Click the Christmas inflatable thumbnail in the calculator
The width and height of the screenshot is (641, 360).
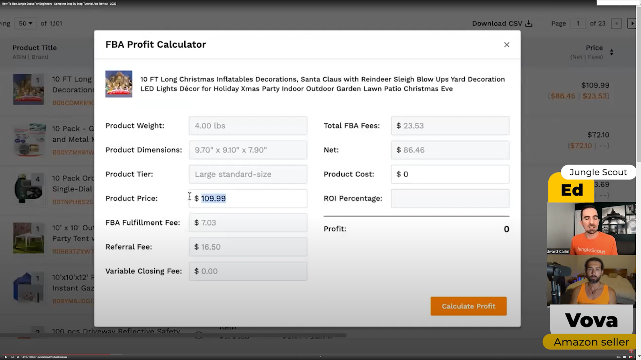pos(119,84)
